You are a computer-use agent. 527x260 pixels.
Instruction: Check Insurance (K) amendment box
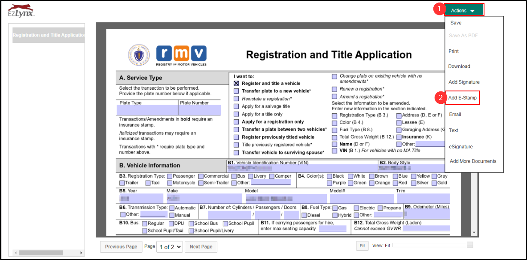pyautogui.click(x=399, y=137)
